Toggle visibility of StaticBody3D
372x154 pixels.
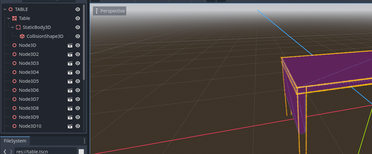[x=77, y=27]
